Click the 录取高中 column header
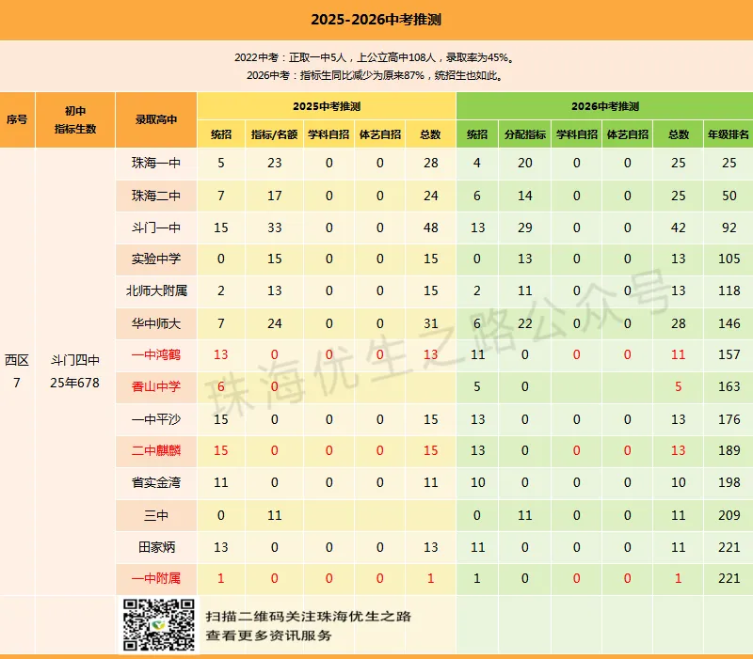 (156, 119)
